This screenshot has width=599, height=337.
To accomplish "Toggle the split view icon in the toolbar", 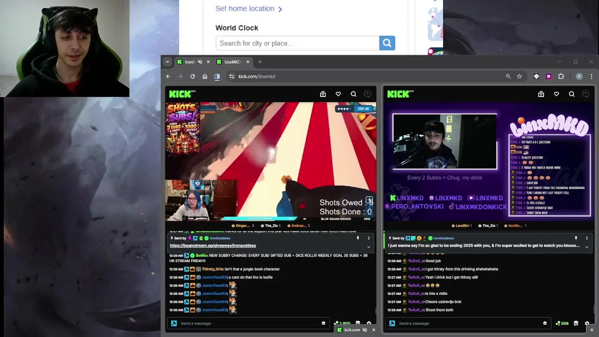I will pos(217,76).
